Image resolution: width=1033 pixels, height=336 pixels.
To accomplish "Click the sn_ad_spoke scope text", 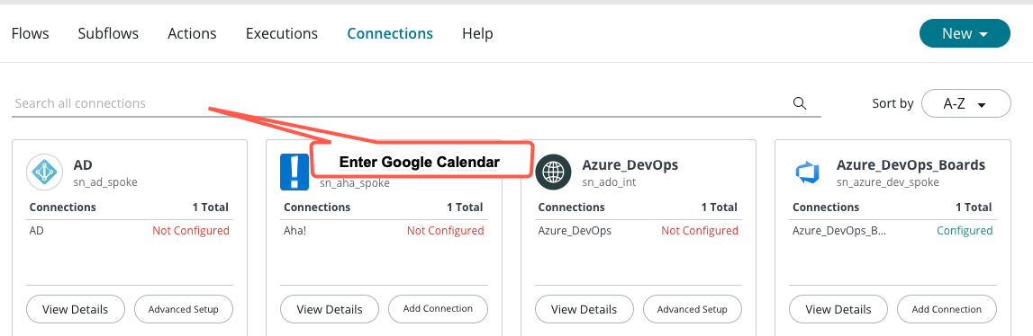I will click(105, 182).
